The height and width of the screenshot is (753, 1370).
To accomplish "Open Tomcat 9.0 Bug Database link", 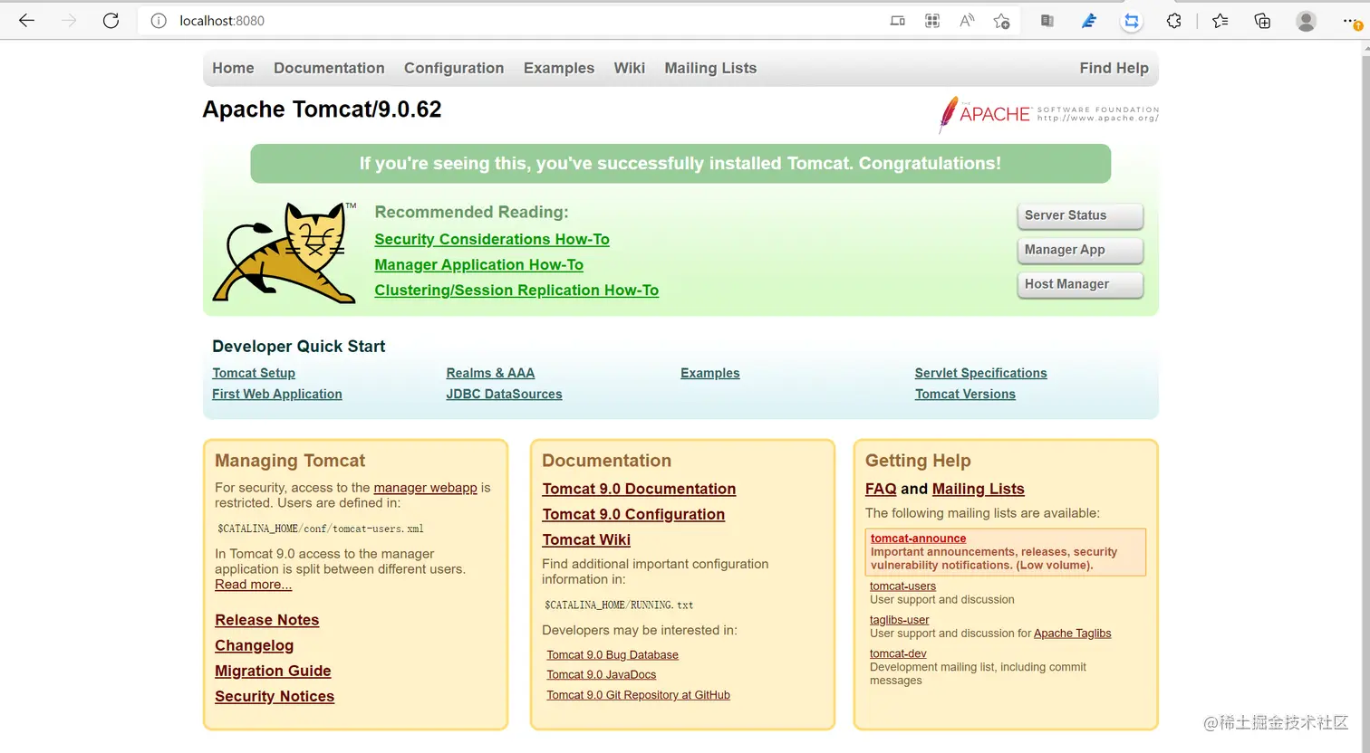I will 613,654.
